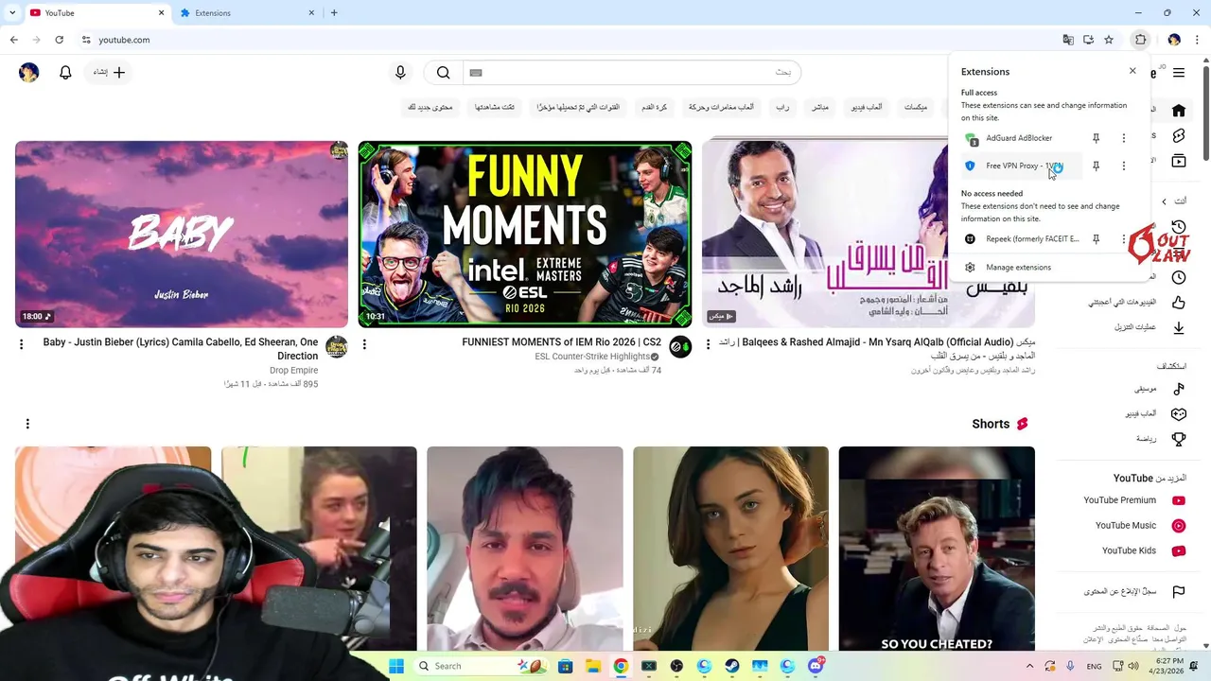The height and width of the screenshot is (681, 1211).
Task: Click the YouTube search magnifier button
Action: point(443,72)
